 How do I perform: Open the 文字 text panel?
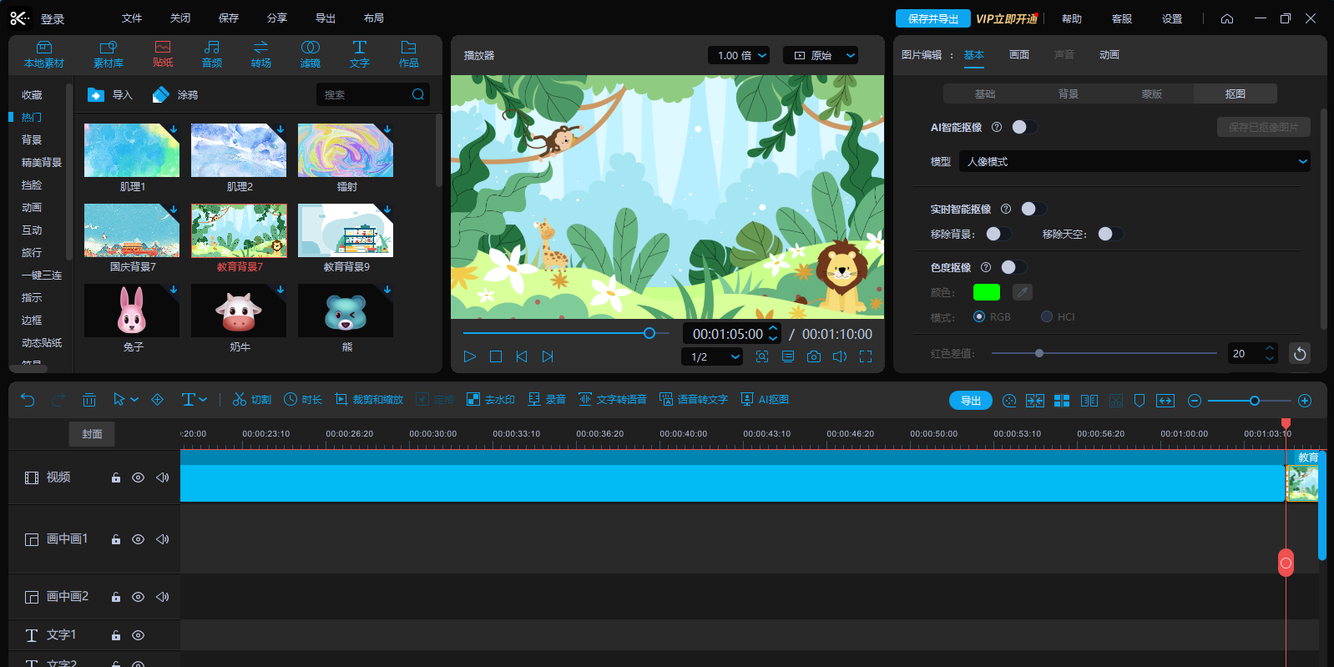pos(360,54)
